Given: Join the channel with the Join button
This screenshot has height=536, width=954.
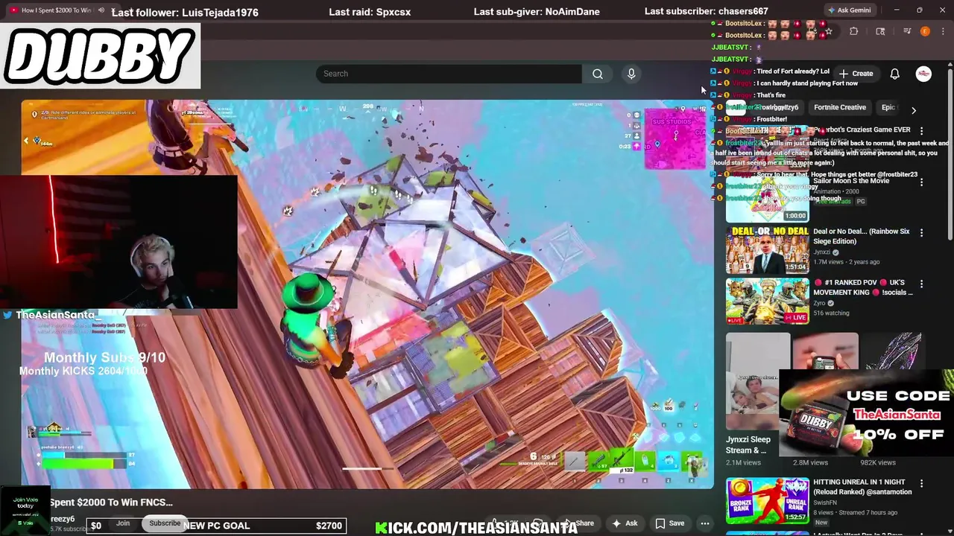Looking at the screenshot, I should click(x=123, y=523).
